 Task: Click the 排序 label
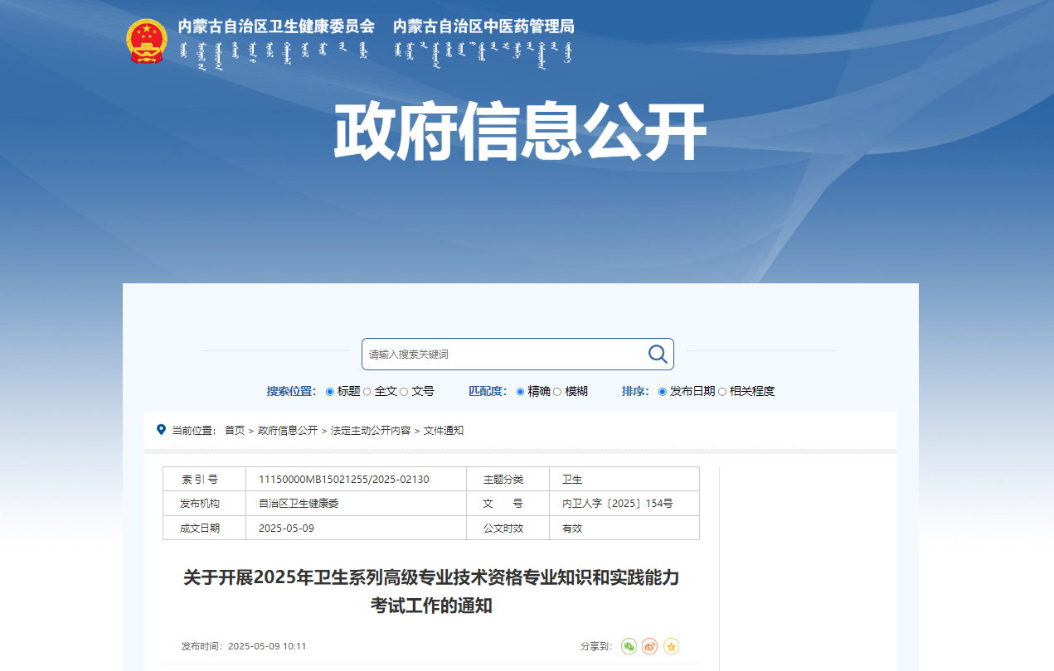(635, 392)
